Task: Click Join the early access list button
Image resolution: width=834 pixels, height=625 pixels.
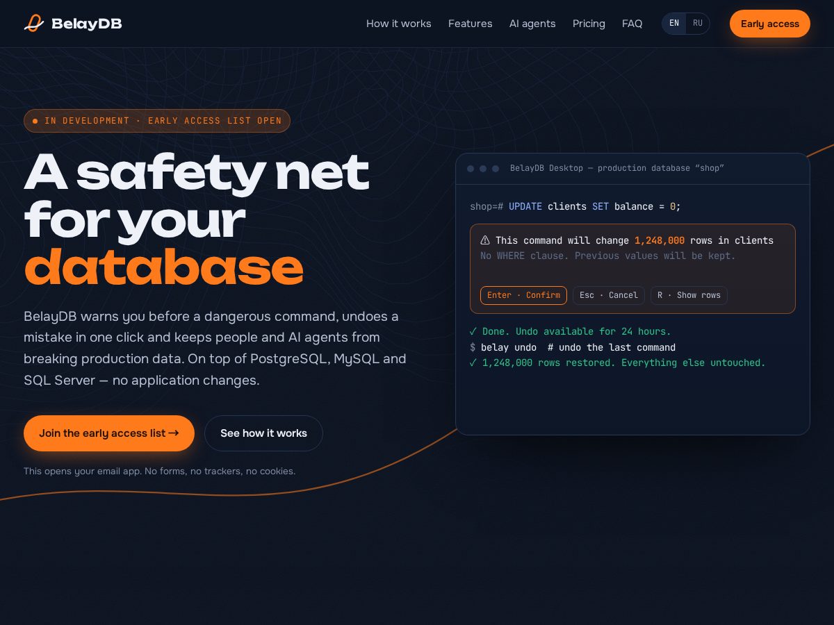Action: pyautogui.click(x=109, y=433)
